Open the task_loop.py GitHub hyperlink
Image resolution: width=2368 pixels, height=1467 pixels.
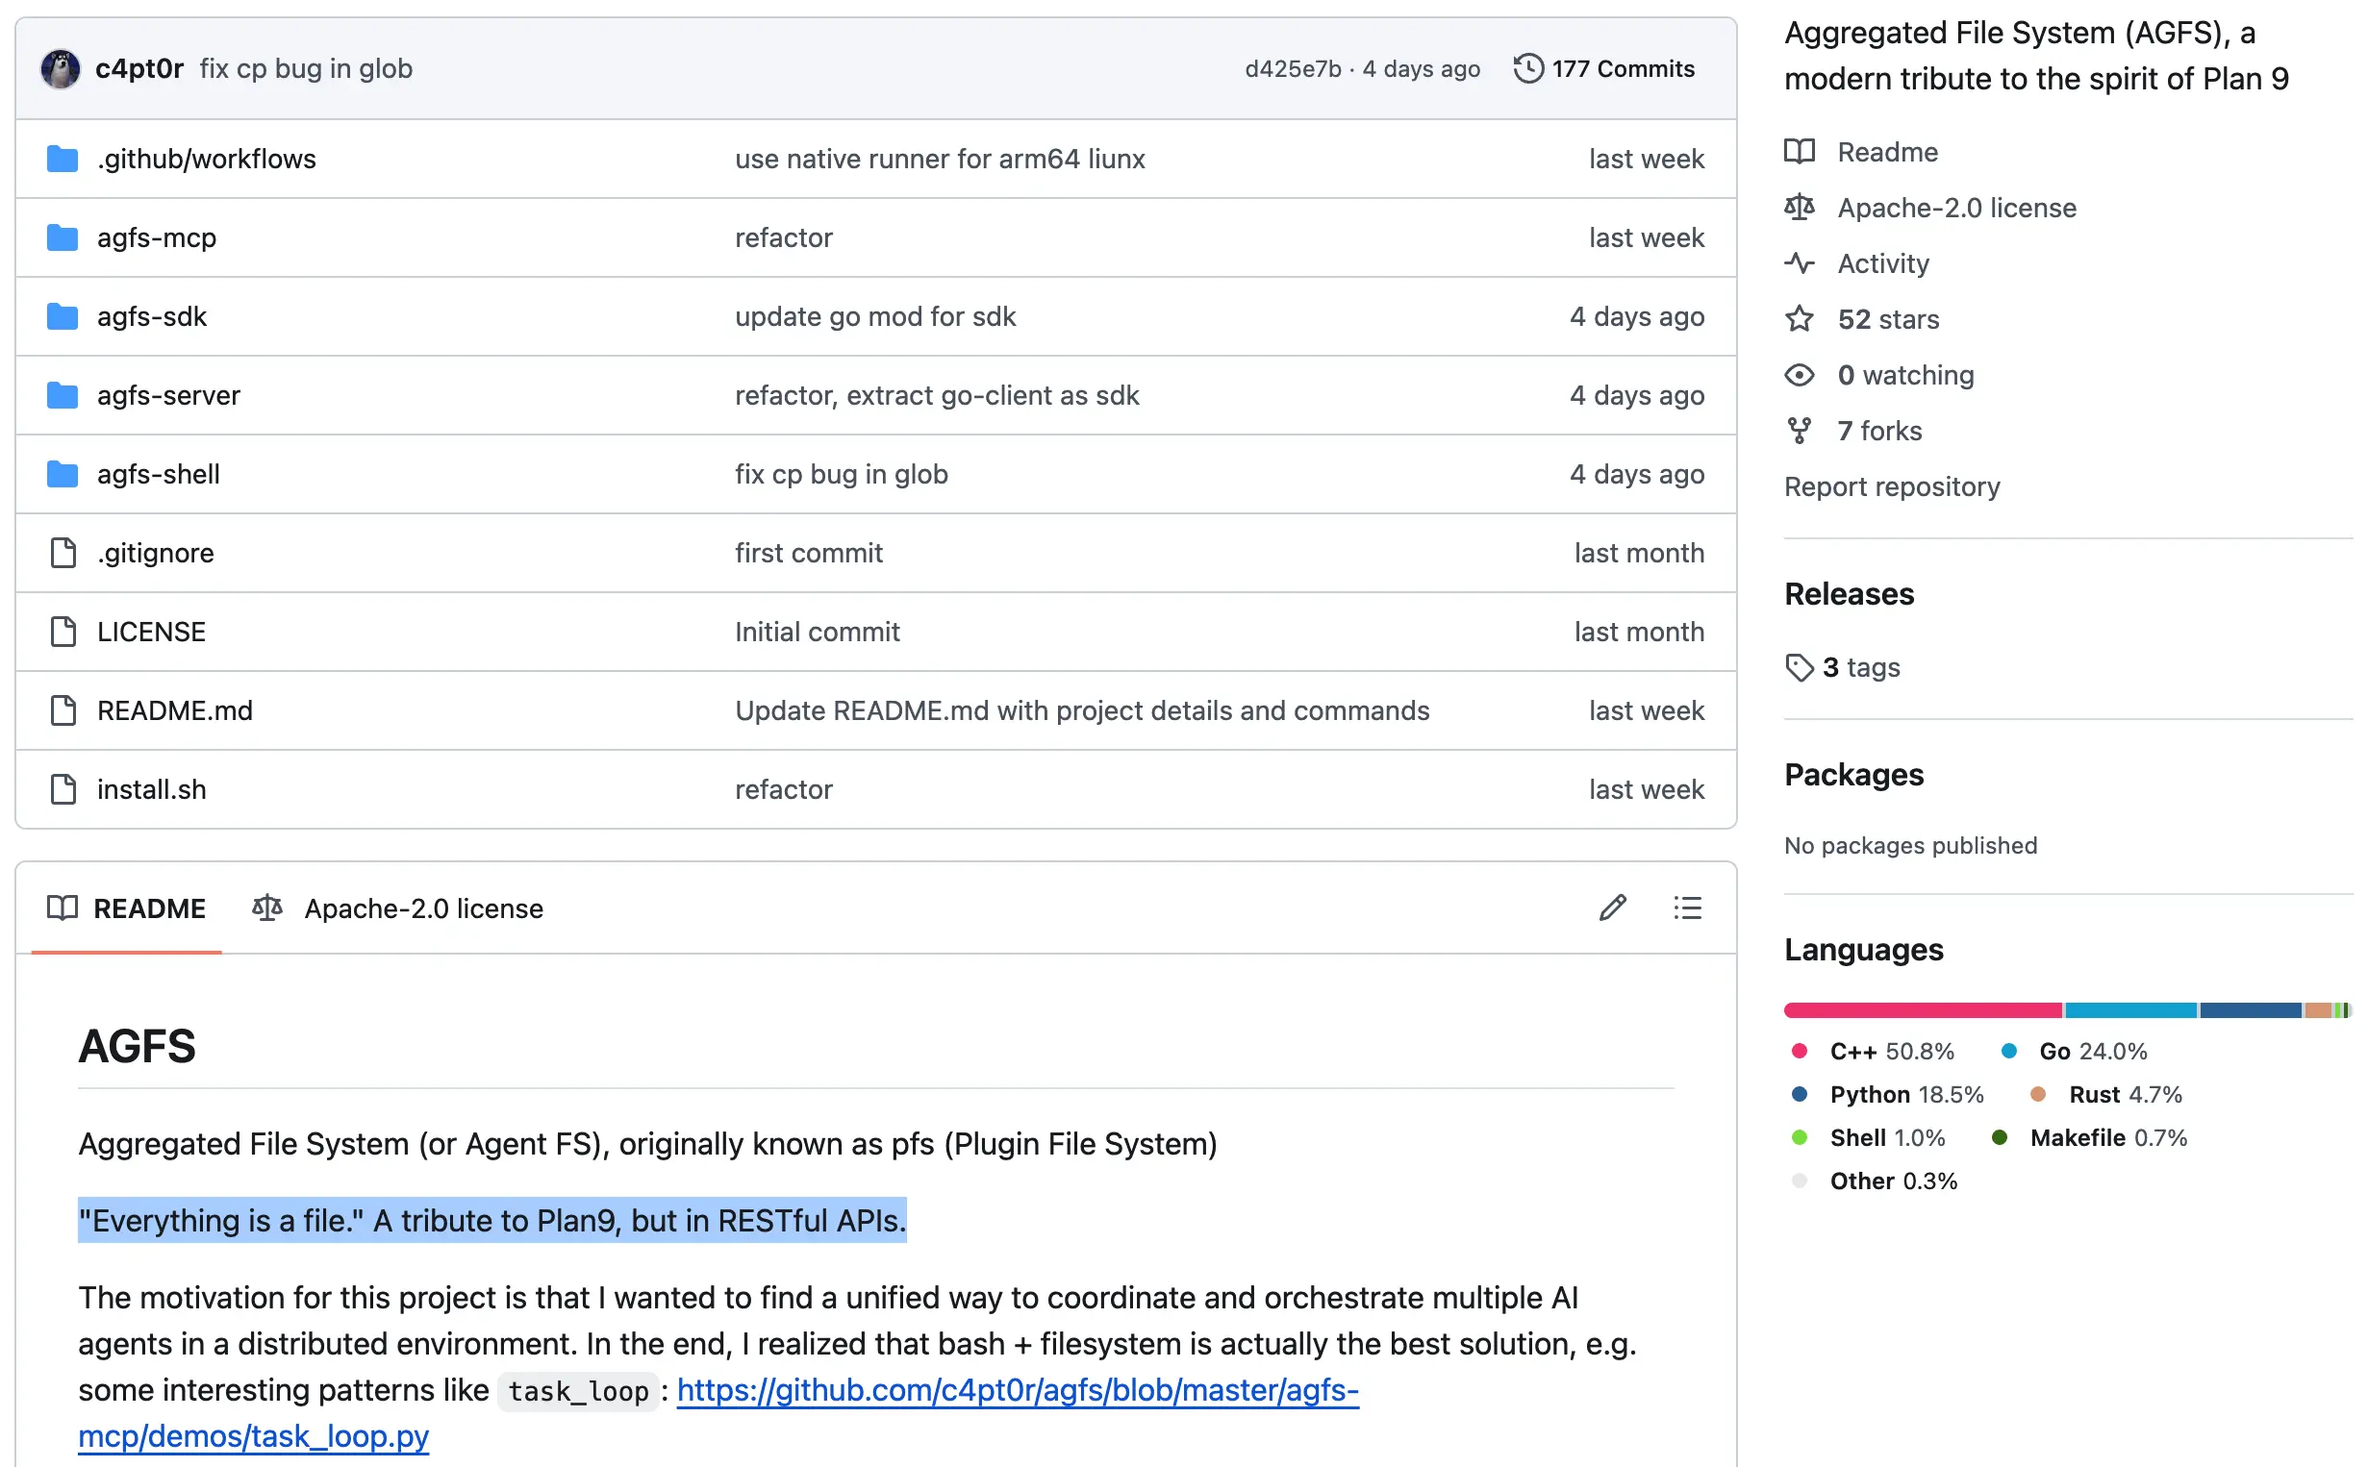pyautogui.click(x=1016, y=1390)
